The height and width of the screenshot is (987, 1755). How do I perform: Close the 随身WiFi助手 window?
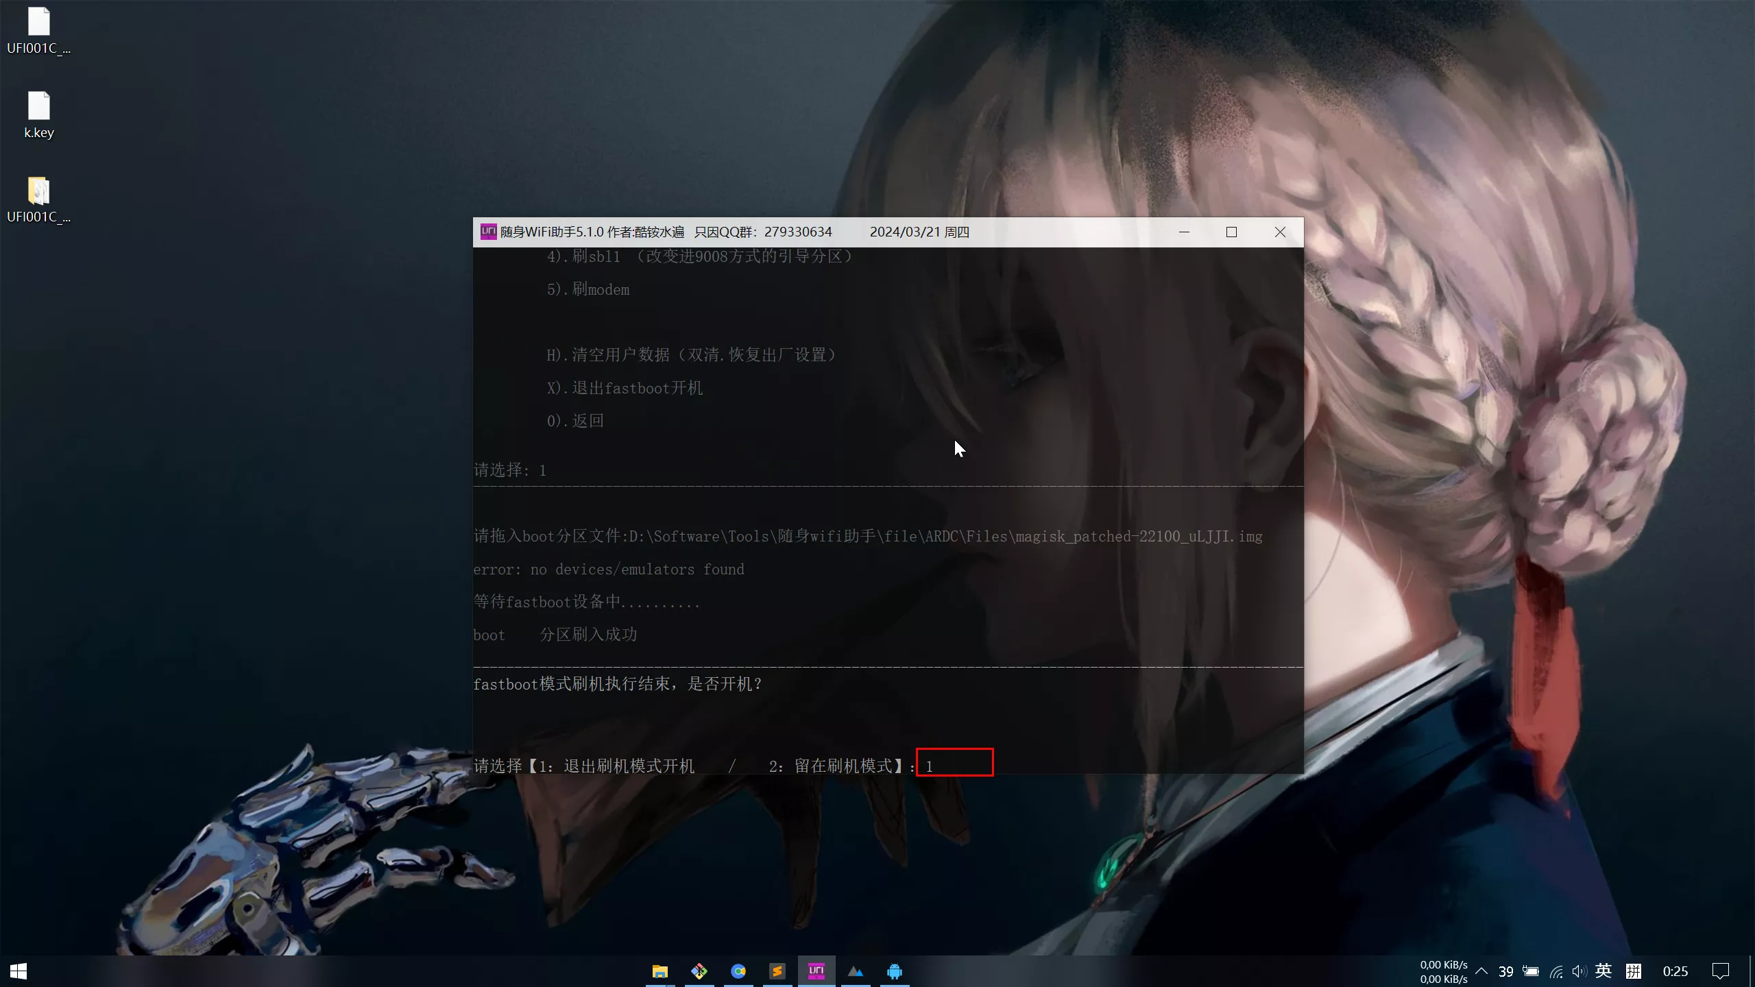tap(1280, 232)
